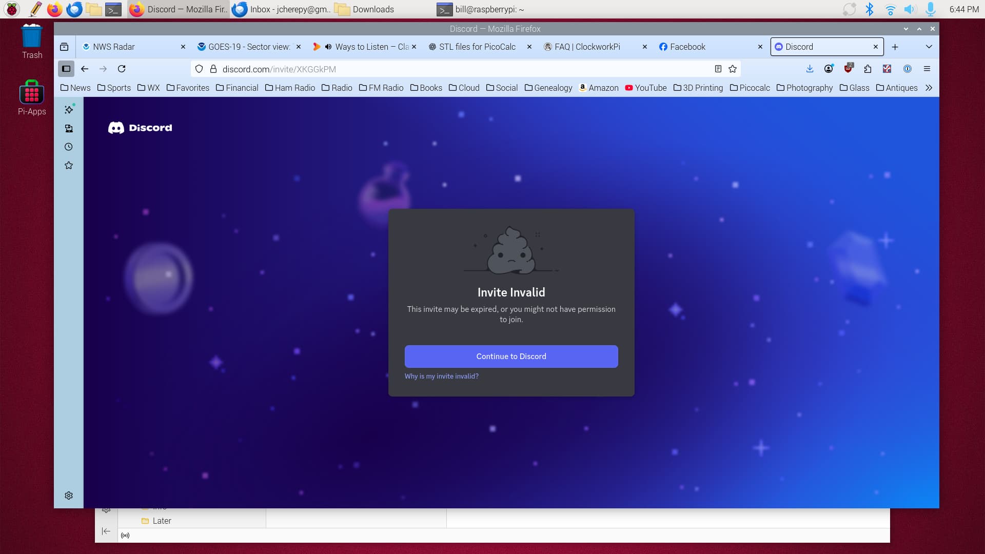Viewport: 985px width, 554px height.
Task: Open sidebar history clock icon
Action: coord(69,147)
